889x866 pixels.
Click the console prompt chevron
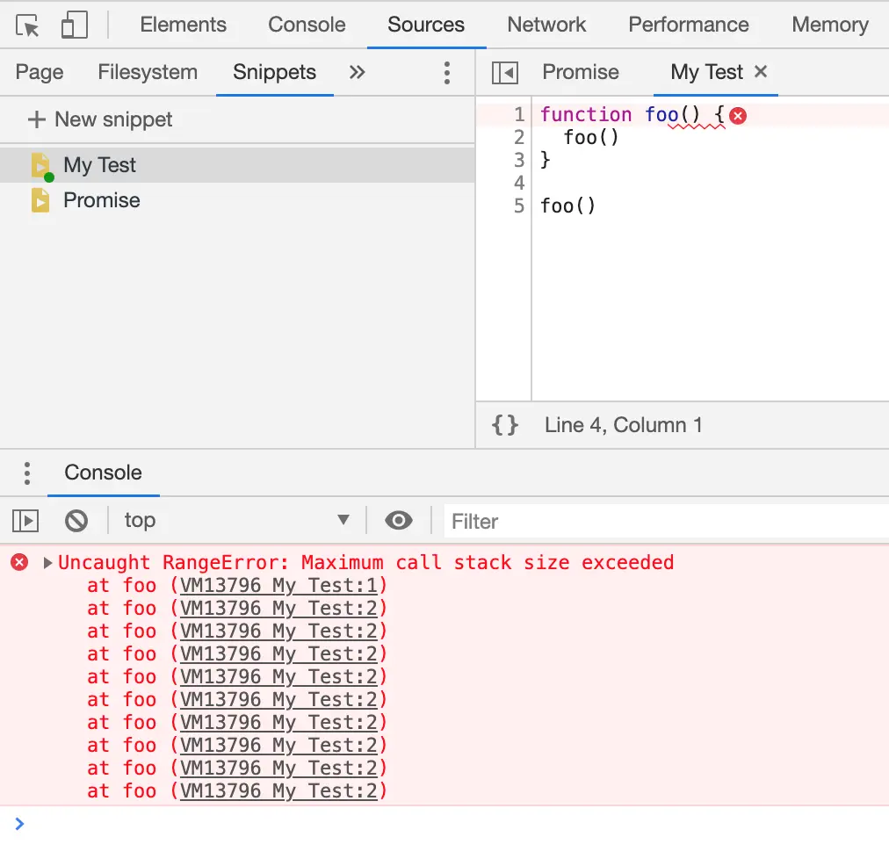click(19, 824)
